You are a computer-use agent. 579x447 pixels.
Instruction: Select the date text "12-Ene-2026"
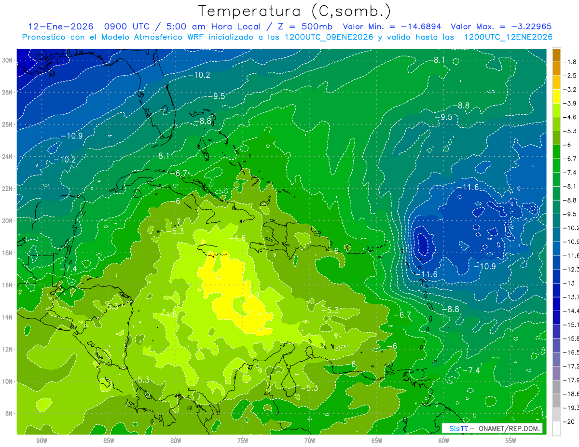click(60, 27)
